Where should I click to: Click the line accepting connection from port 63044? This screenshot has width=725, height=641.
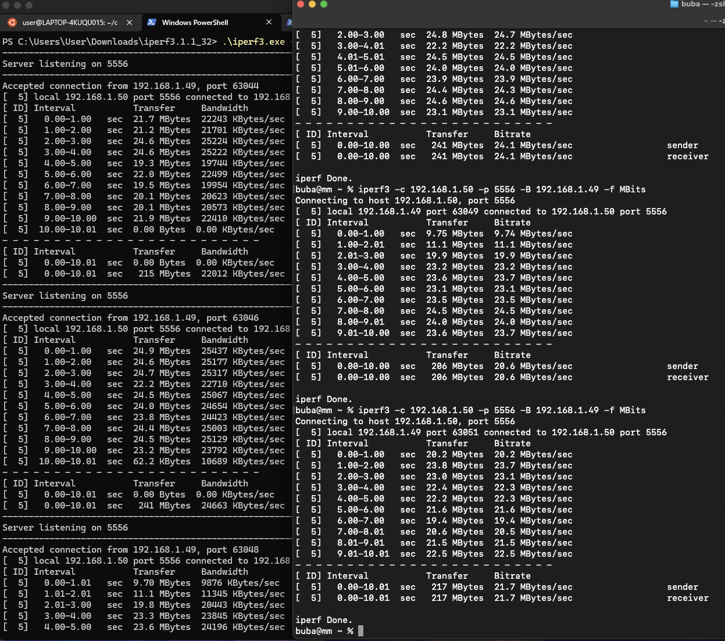click(x=131, y=86)
